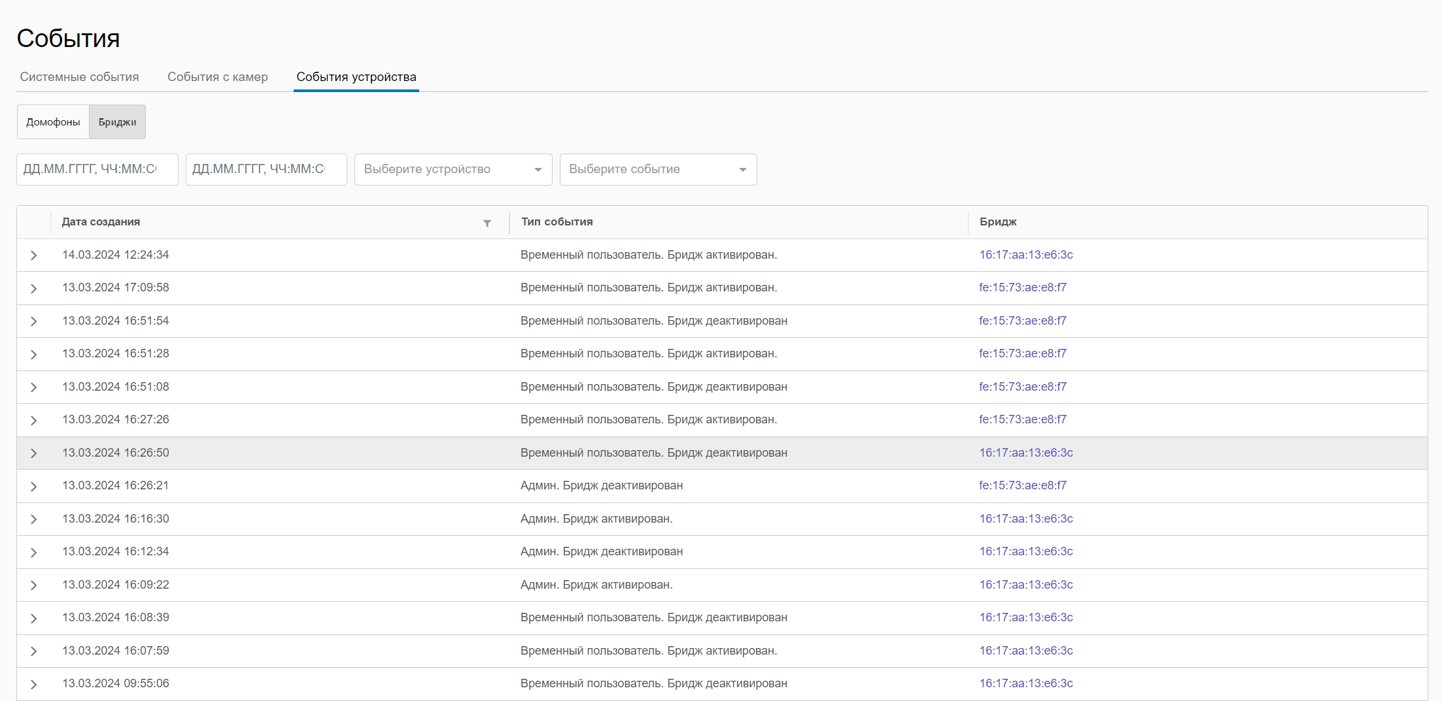1442x701 pixels.
Task: Click the filter icon in Дата создания column
Action: 487,223
